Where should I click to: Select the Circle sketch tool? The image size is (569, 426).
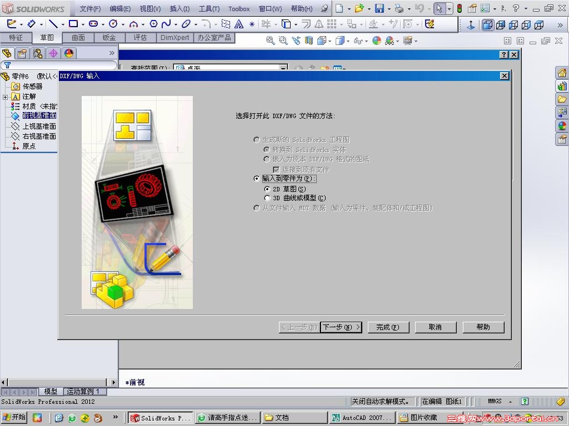click(113, 24)
